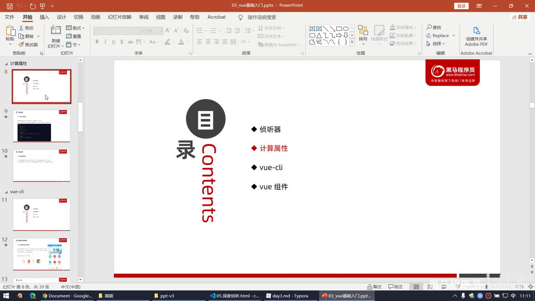
Task: Click Start From Beginning quick access icon
Action: point(43,6)
